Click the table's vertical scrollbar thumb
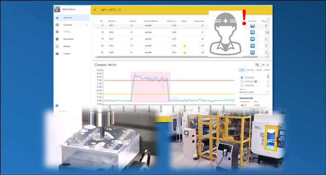 click(x=268, y=33)
